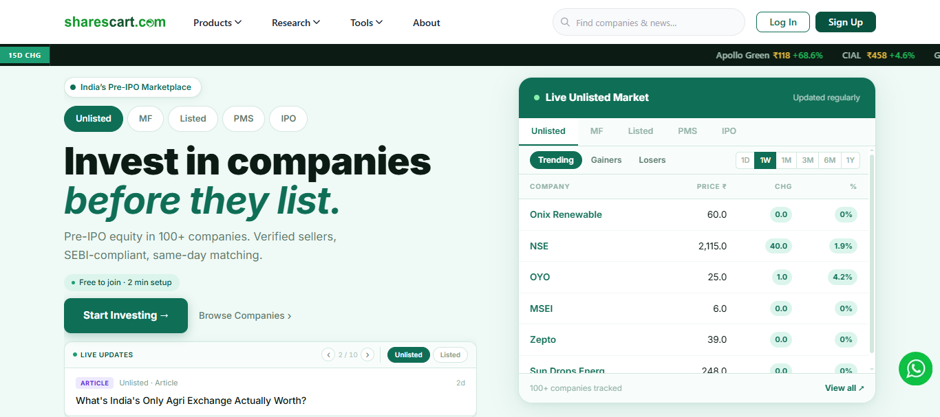Open the Research dropdown menu
The image size is (940, 417).
pyautogui.click(x=296, y=23)
